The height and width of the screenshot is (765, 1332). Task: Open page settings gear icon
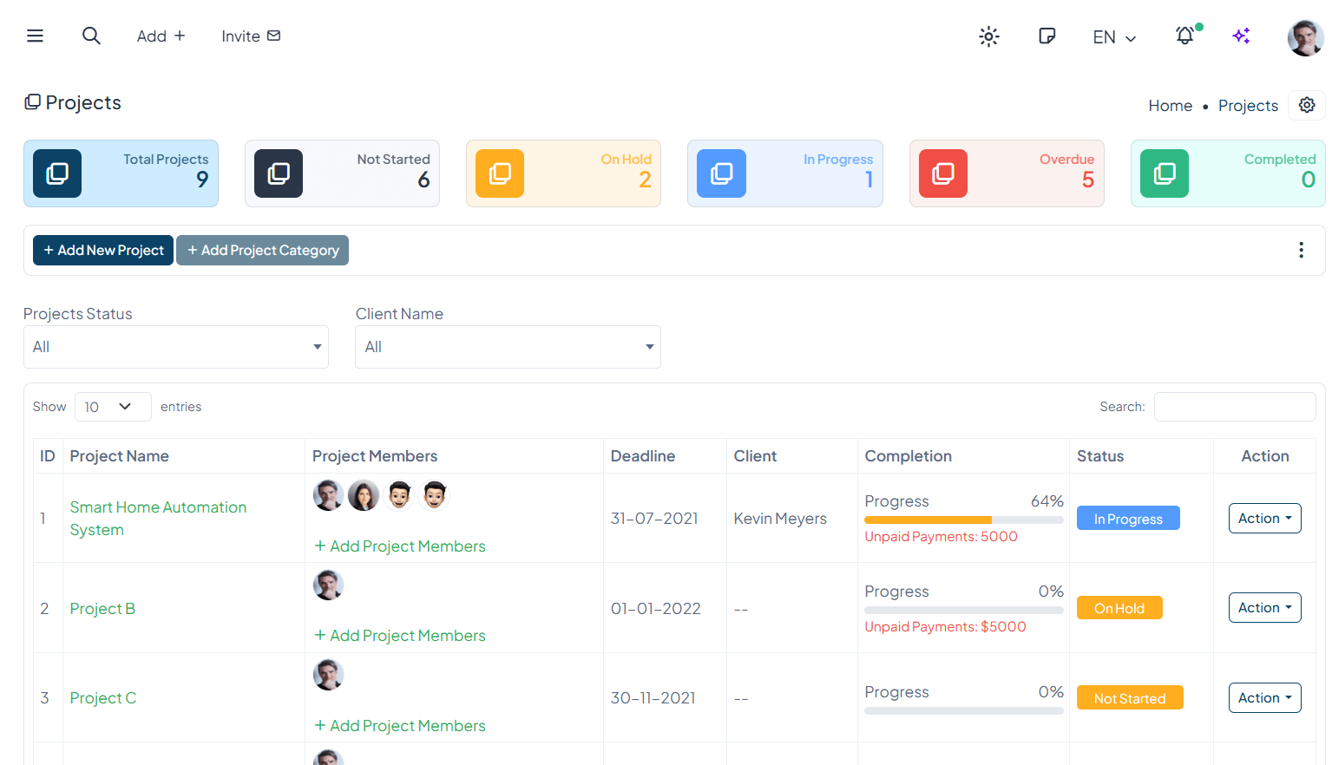point(1307,105)
